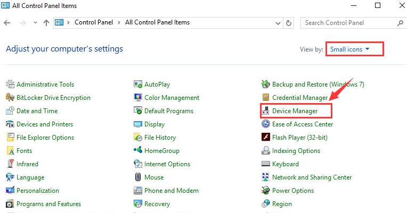Open the window title bar icon menu
Image resolution: width=407 pixels, height=213 pixels.
[x=5, y=5]
